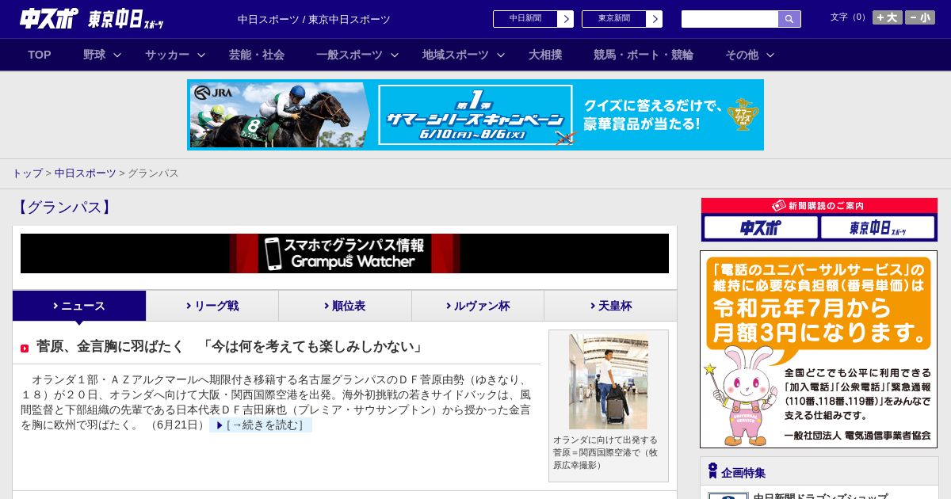Increase text size with the 大 button

[887, 17]
